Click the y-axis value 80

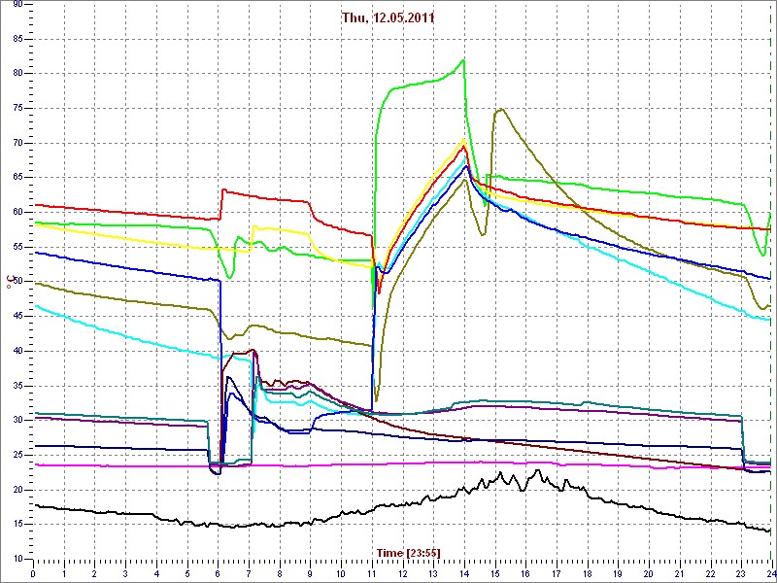coord(17,74)
